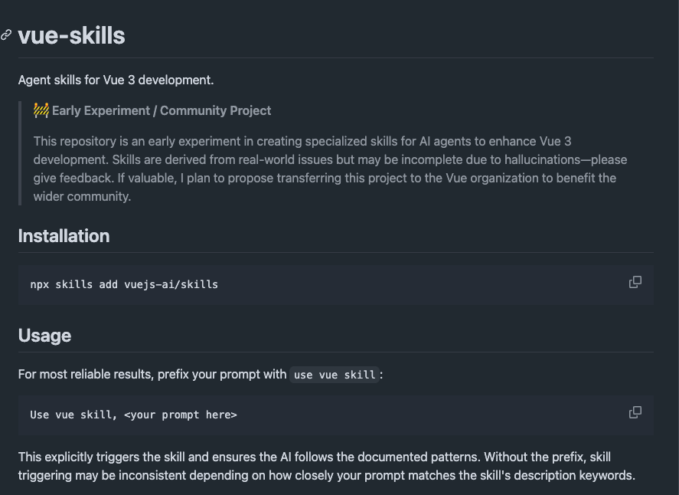Copy the npx skills add command
Image resolution: width=679 pixels, height=495 pixels.
(635, 282)
